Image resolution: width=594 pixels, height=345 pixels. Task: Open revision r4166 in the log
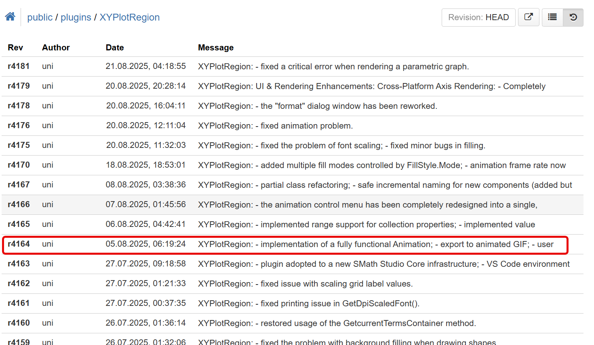click(19, 204)
